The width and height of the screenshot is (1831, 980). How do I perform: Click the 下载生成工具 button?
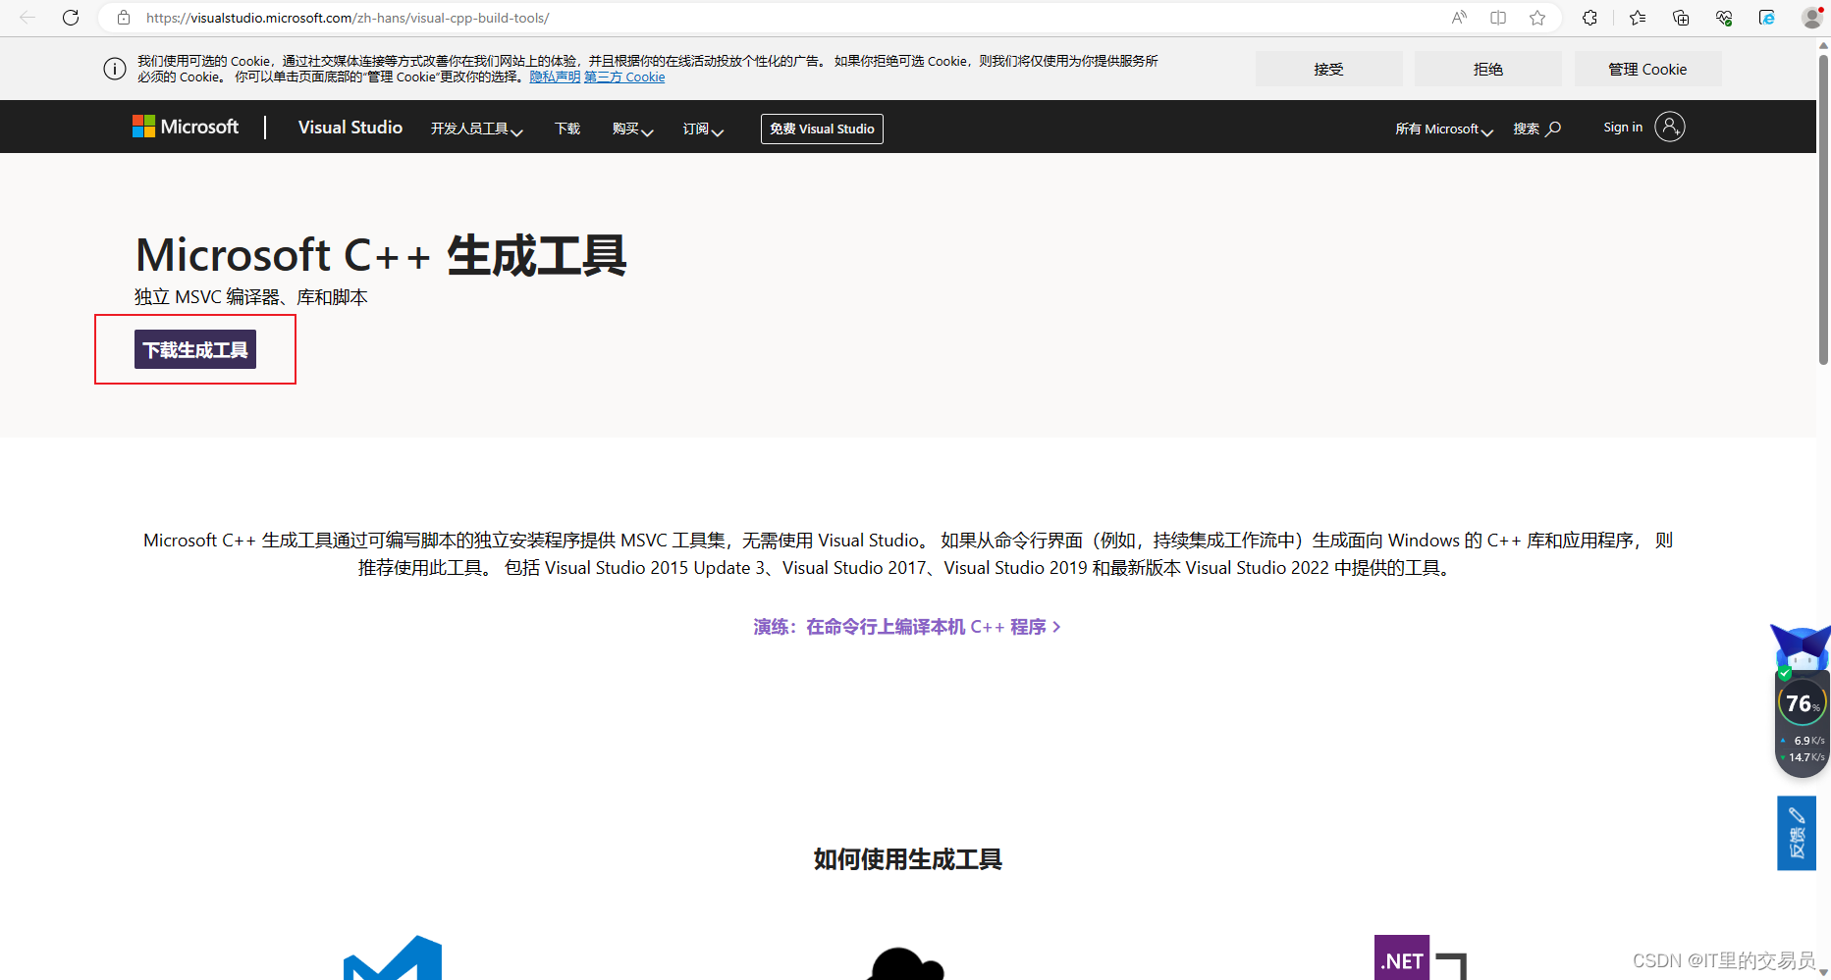pos(195,349)
